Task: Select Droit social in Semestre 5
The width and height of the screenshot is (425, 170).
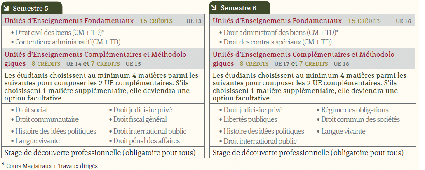Action: 31,110
